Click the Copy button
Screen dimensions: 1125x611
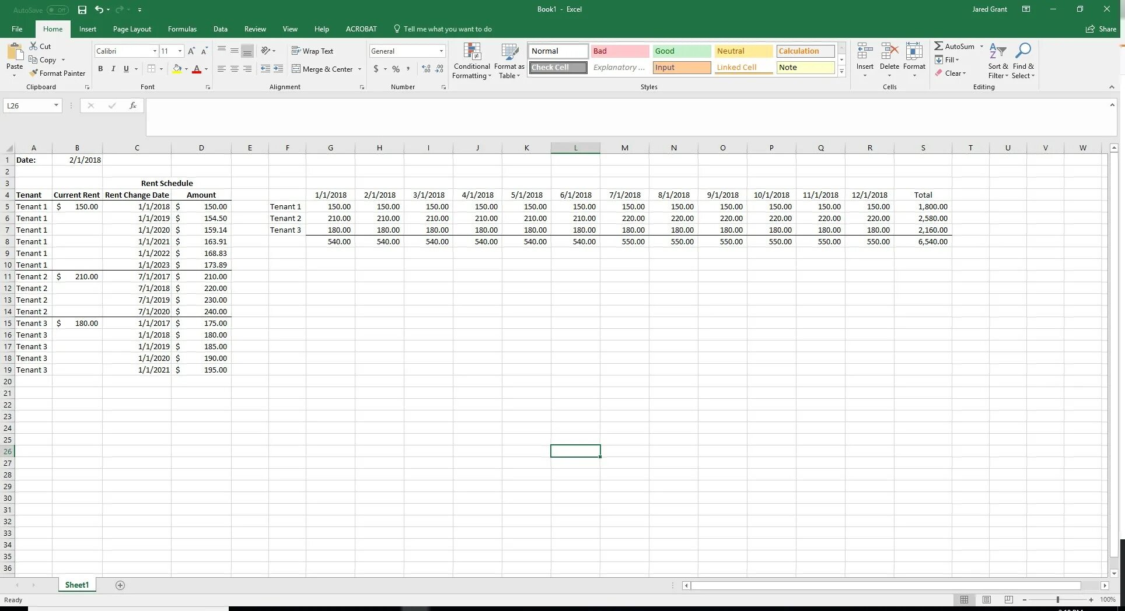[43, 59]
